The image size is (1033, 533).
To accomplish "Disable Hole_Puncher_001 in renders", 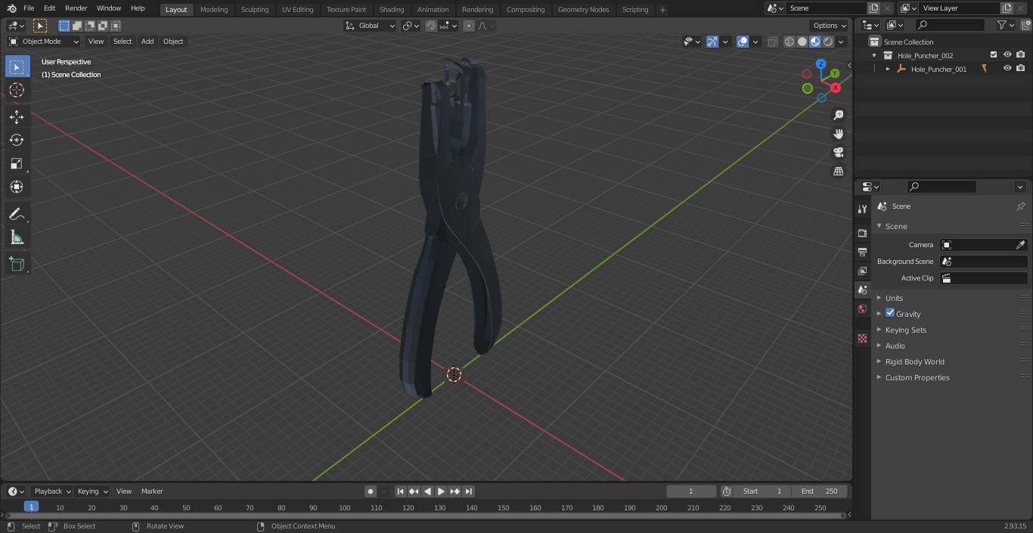I will pyautogui.click(x=1021, y=69).
